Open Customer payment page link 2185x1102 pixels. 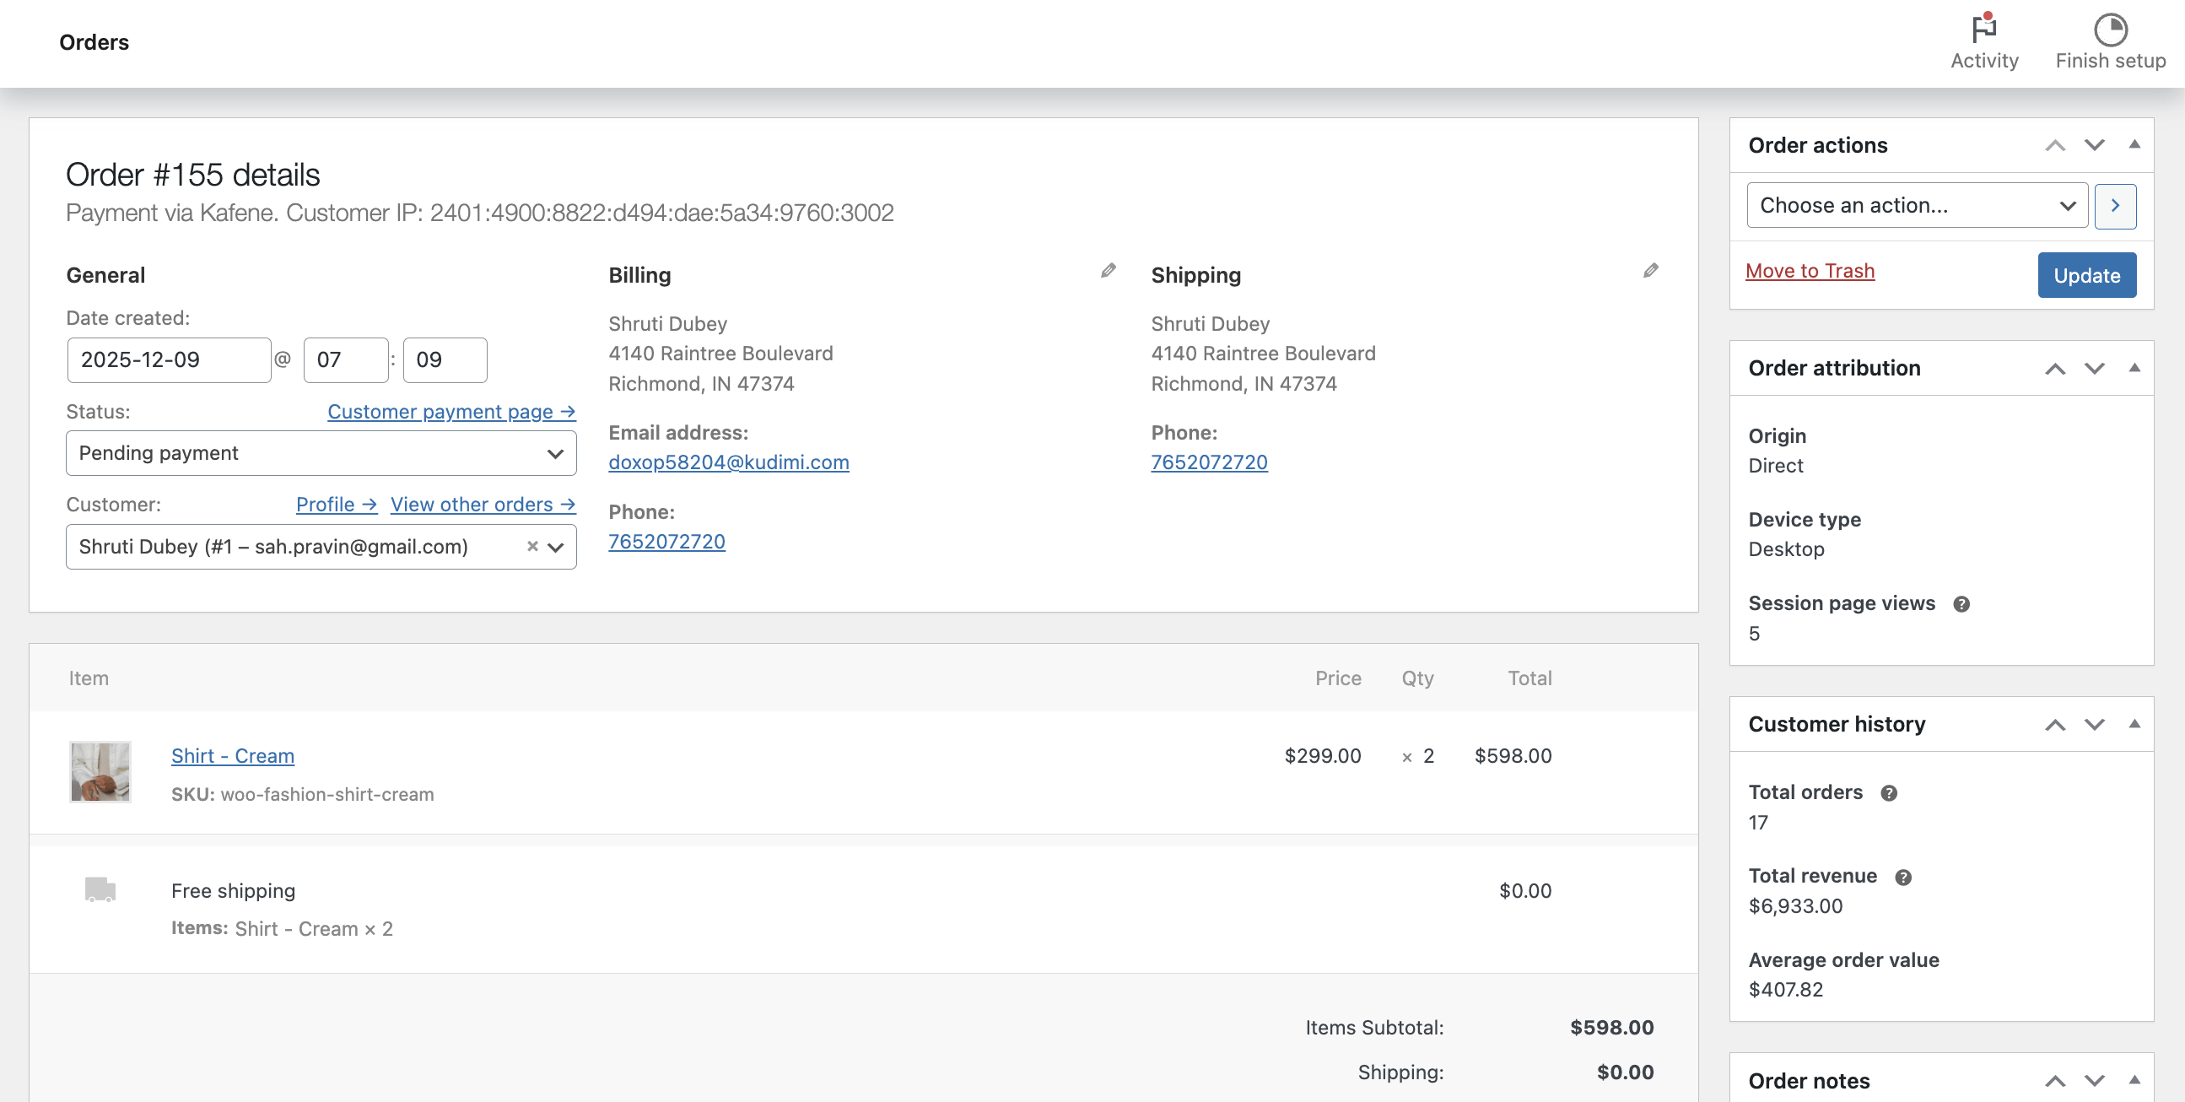tap(451, 412)
